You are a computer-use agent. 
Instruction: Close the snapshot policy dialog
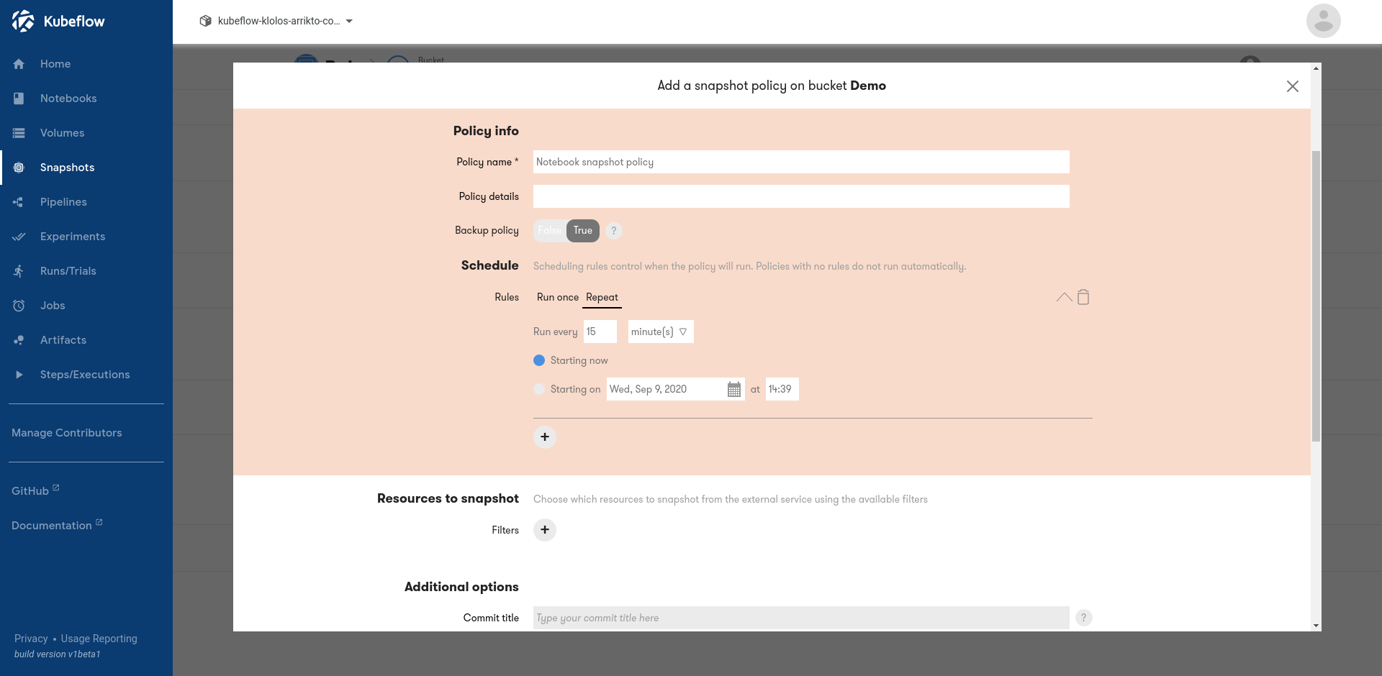coord(1292,86)
